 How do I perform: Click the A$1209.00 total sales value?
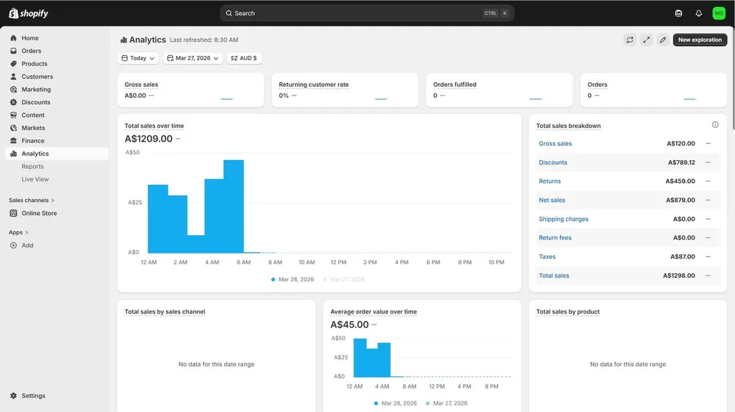point(148,139)
